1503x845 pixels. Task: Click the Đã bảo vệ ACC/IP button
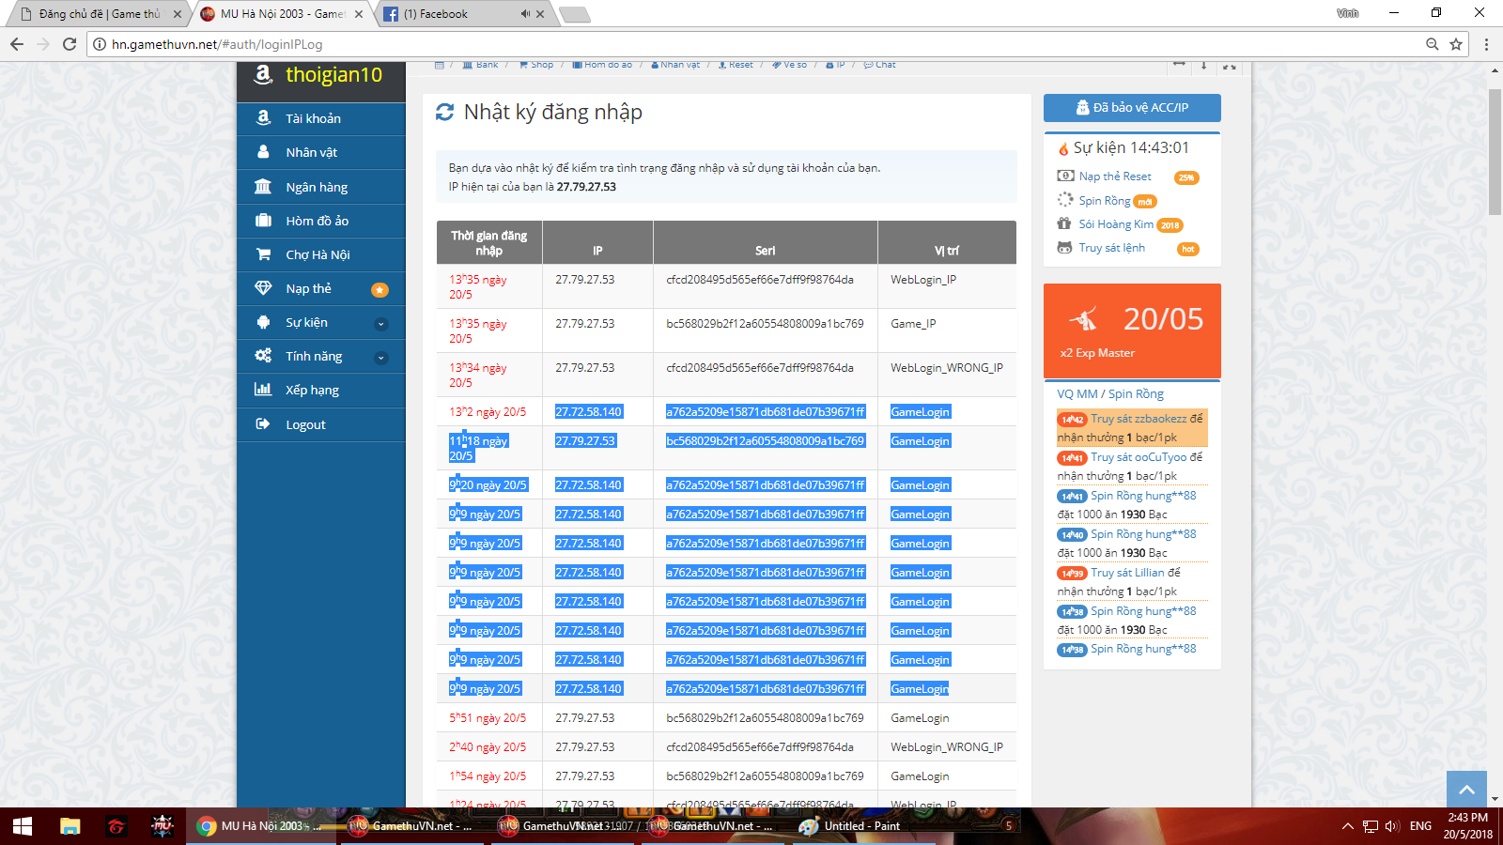pos(1132,108)
